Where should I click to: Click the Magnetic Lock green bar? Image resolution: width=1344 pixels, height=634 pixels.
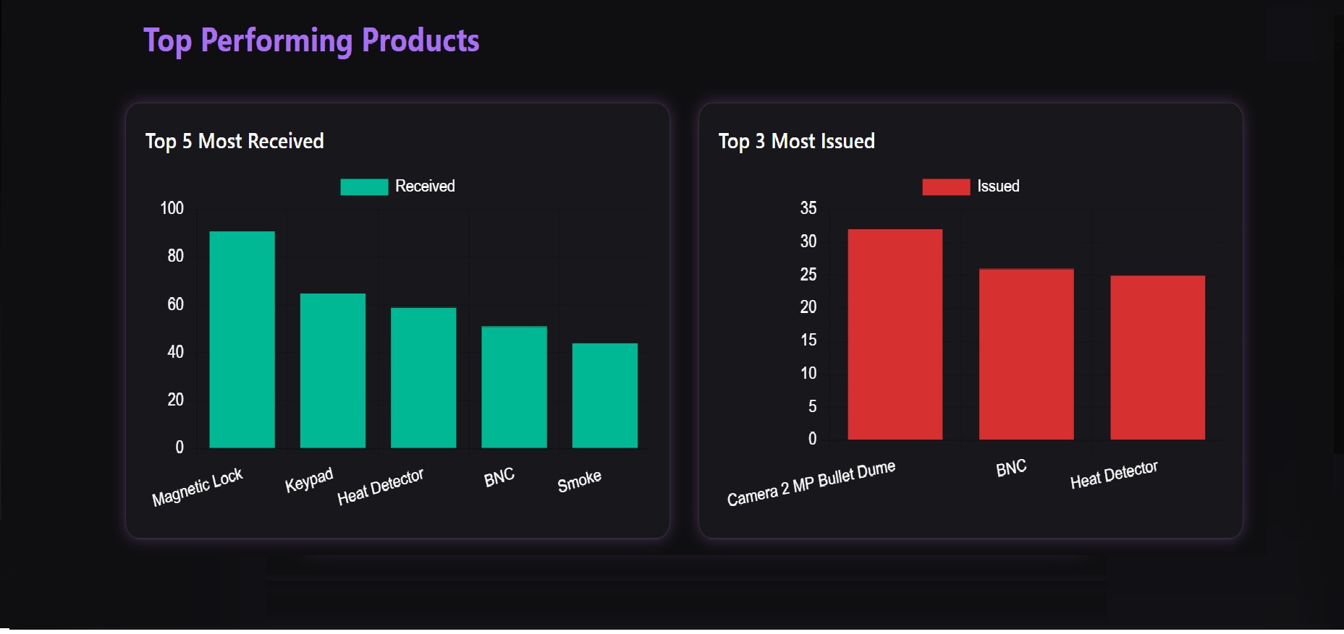click(x=242, y=340)
